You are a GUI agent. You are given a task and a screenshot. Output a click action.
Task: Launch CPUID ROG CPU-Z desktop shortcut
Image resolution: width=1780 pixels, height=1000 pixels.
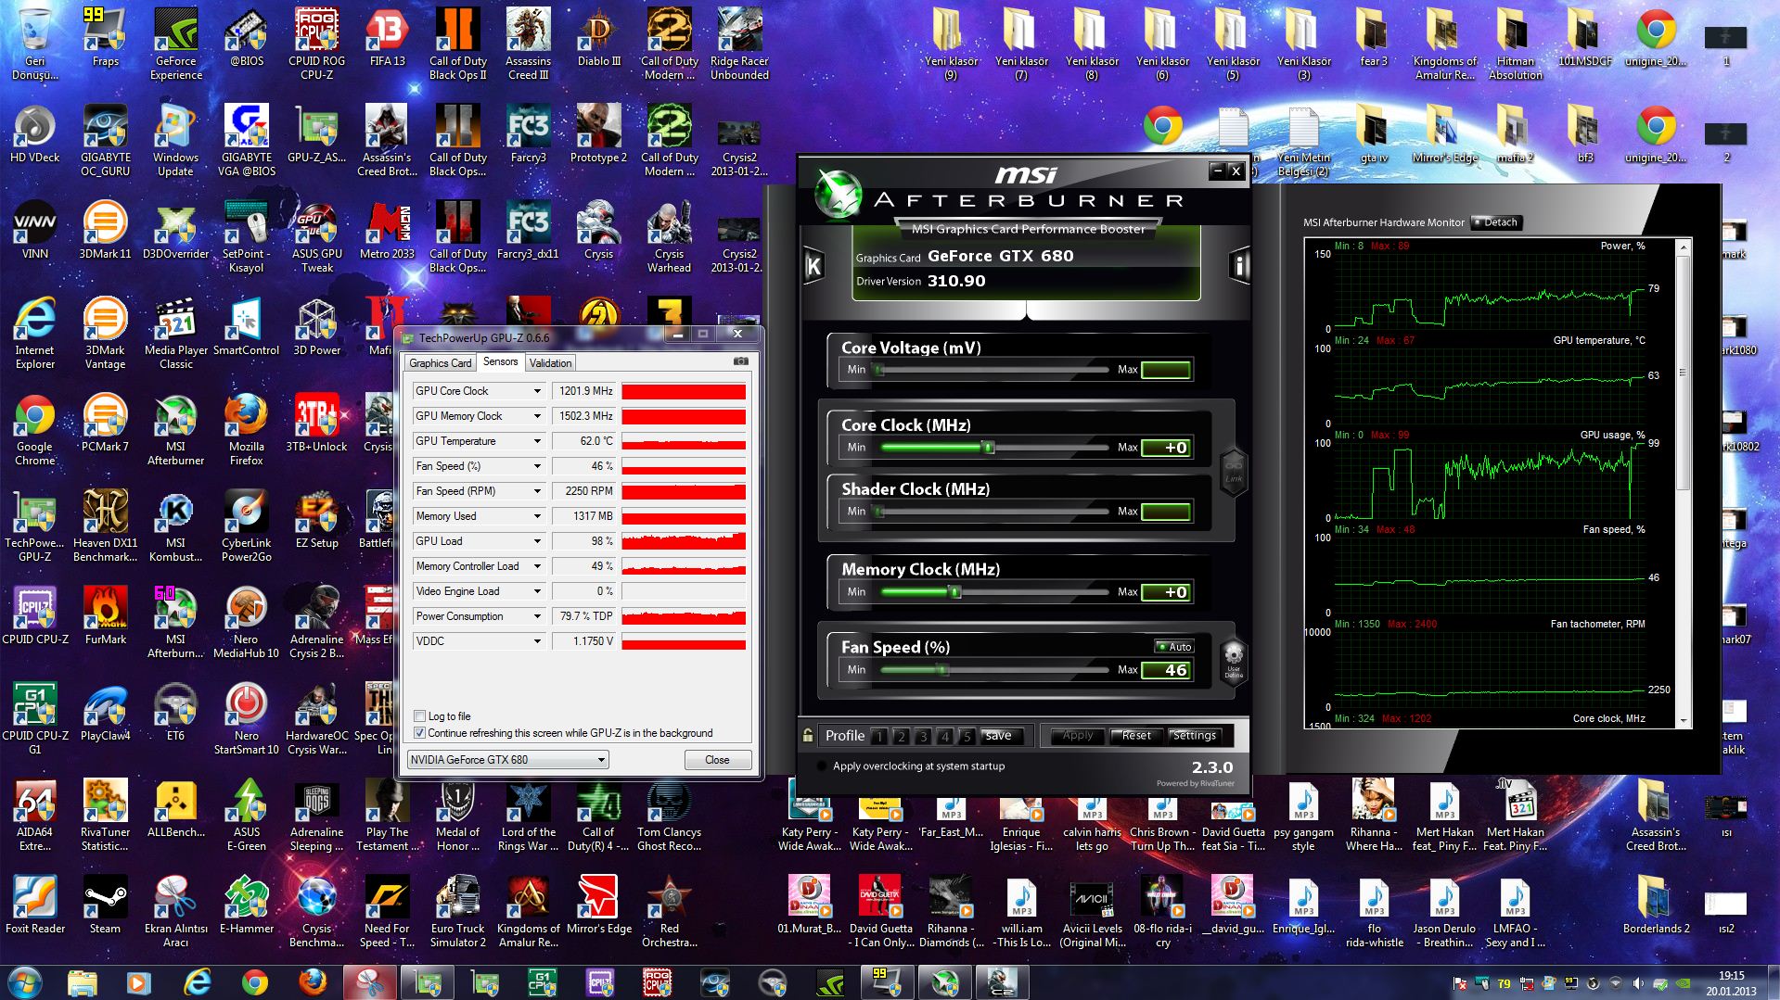[317, 44]
